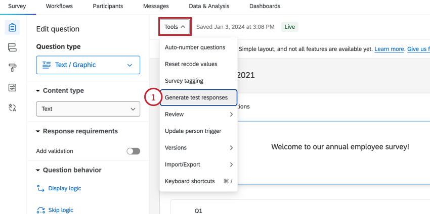Viewport: 430px width, 214px height.
Task: Switch to the Workflows tab
Action: click(x=59, y=6)
